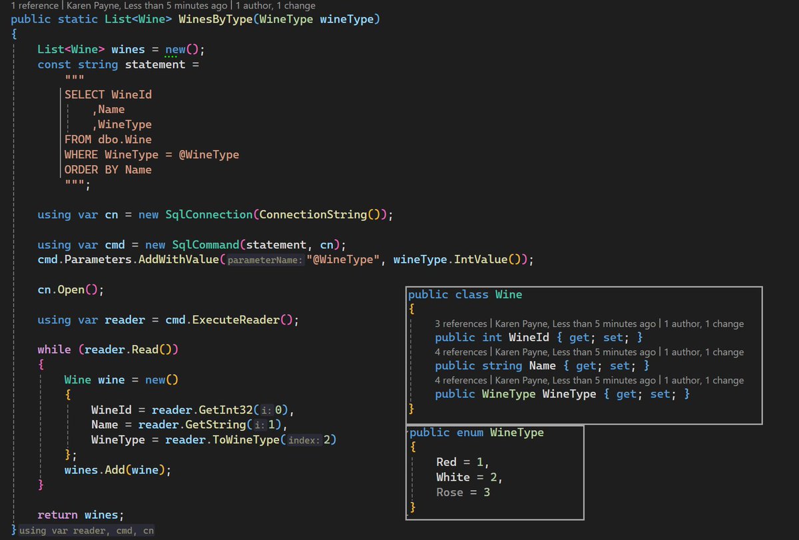Click "public enum WineType" declaration
Screen dimensions: 799x540
click(475, 432)
